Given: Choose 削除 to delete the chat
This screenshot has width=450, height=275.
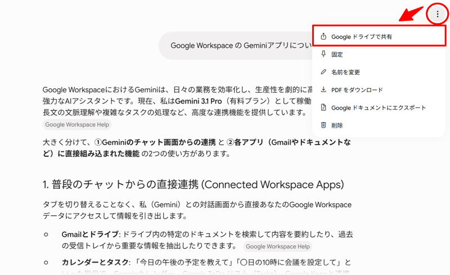Looking at the screenshot, I should [x=379, y=125].
